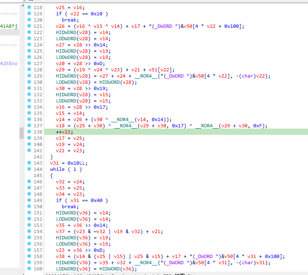Toggle breakpoint dot on line 149
The width and height of the screenshot is (308, 275).
pyautogui.click(x=29, y=200)
